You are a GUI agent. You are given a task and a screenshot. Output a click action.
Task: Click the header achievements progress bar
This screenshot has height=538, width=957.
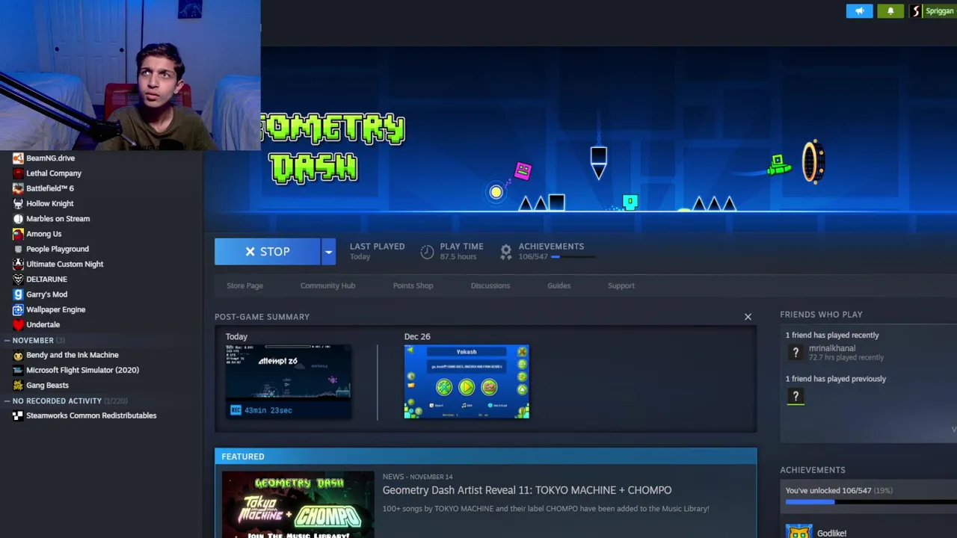tap(573, 257)
